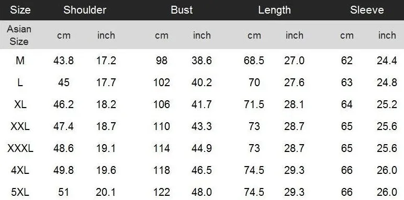Select the M size row label

pyautogui.click(x=20, y=61)
